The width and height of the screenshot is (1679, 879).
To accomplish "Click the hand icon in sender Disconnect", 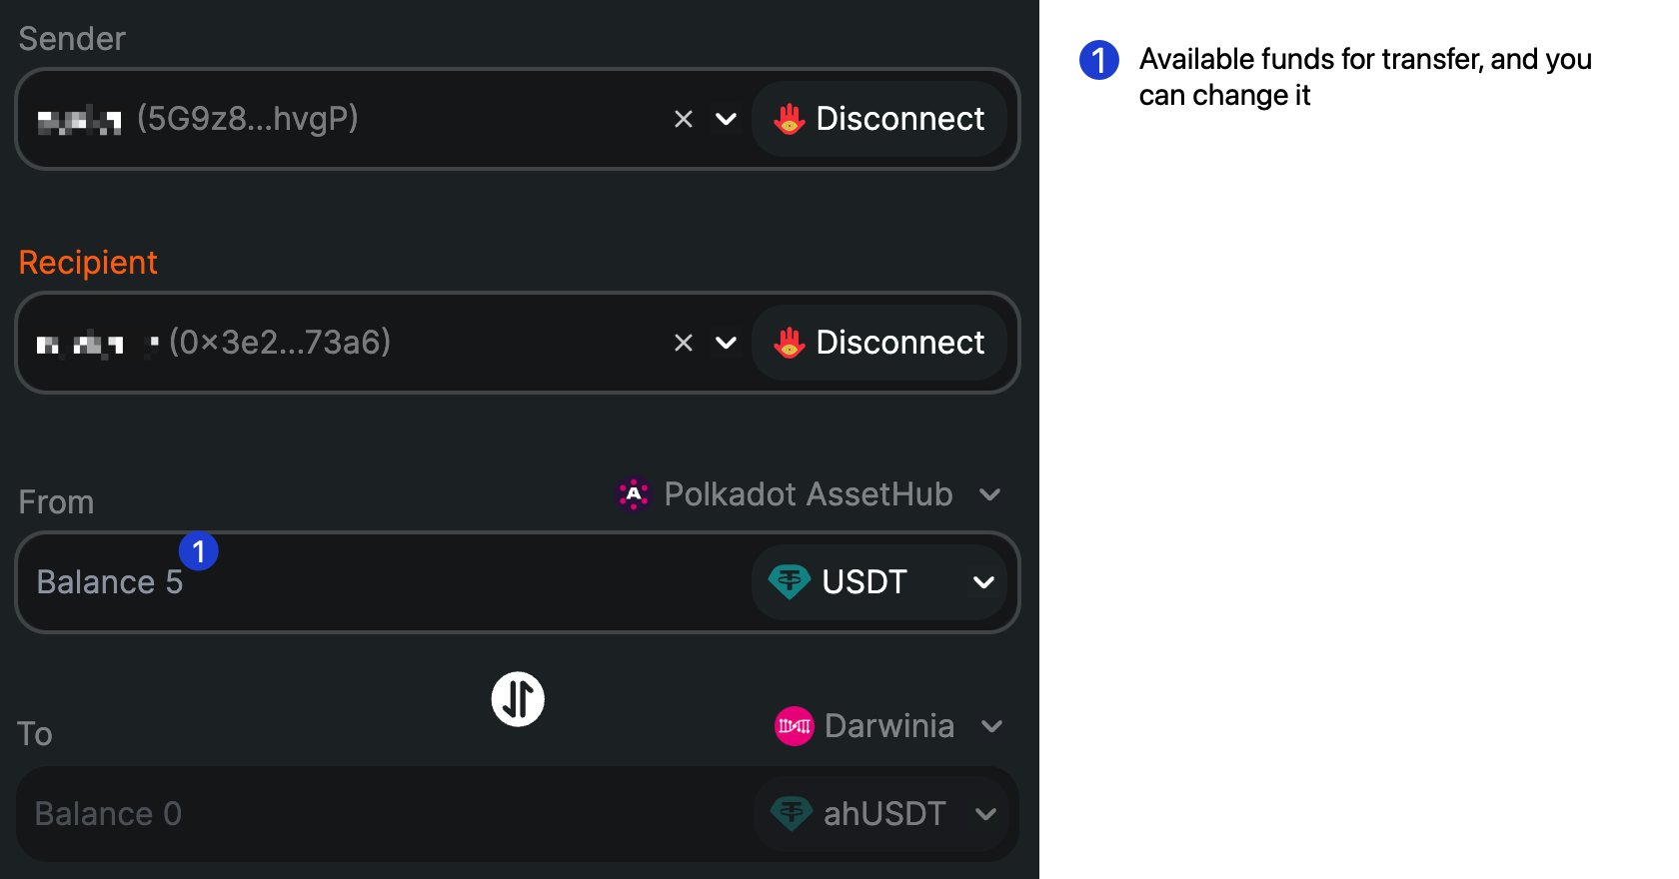I will (x=790, y=119).
